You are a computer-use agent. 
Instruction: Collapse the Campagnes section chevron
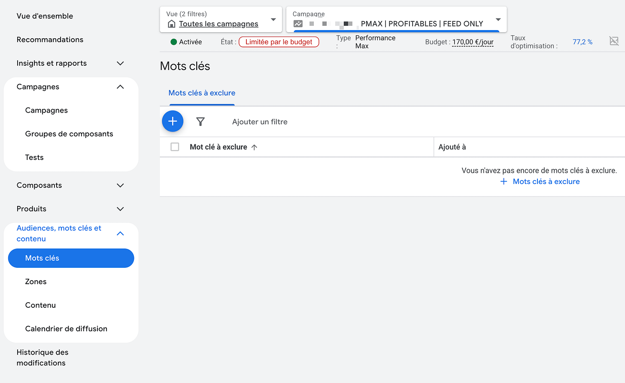click(x=120, y=87)
